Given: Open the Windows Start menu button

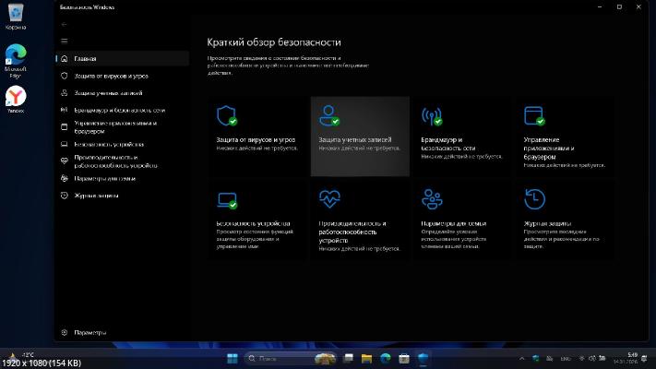Looking at the screenshot, I should 231,358.
